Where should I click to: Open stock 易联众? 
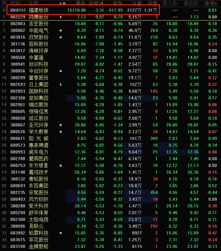(36, 226)
